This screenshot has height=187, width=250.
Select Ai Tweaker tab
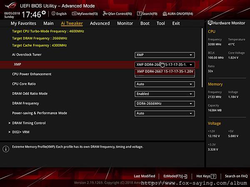pos(72,23)
